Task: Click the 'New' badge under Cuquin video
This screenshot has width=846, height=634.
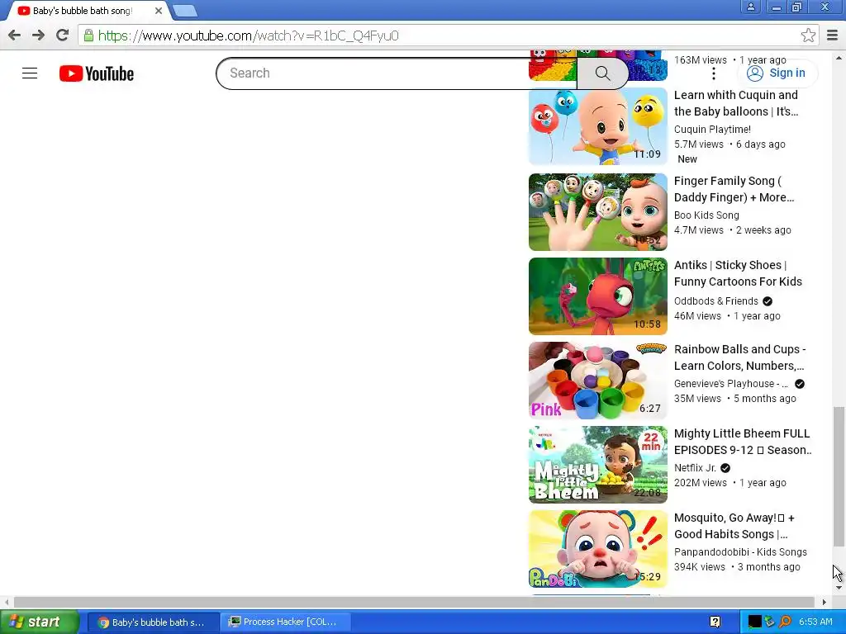Action: (x=687, y=159)
